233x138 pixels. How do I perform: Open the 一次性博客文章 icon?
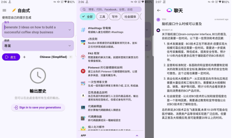coord(83,83)
